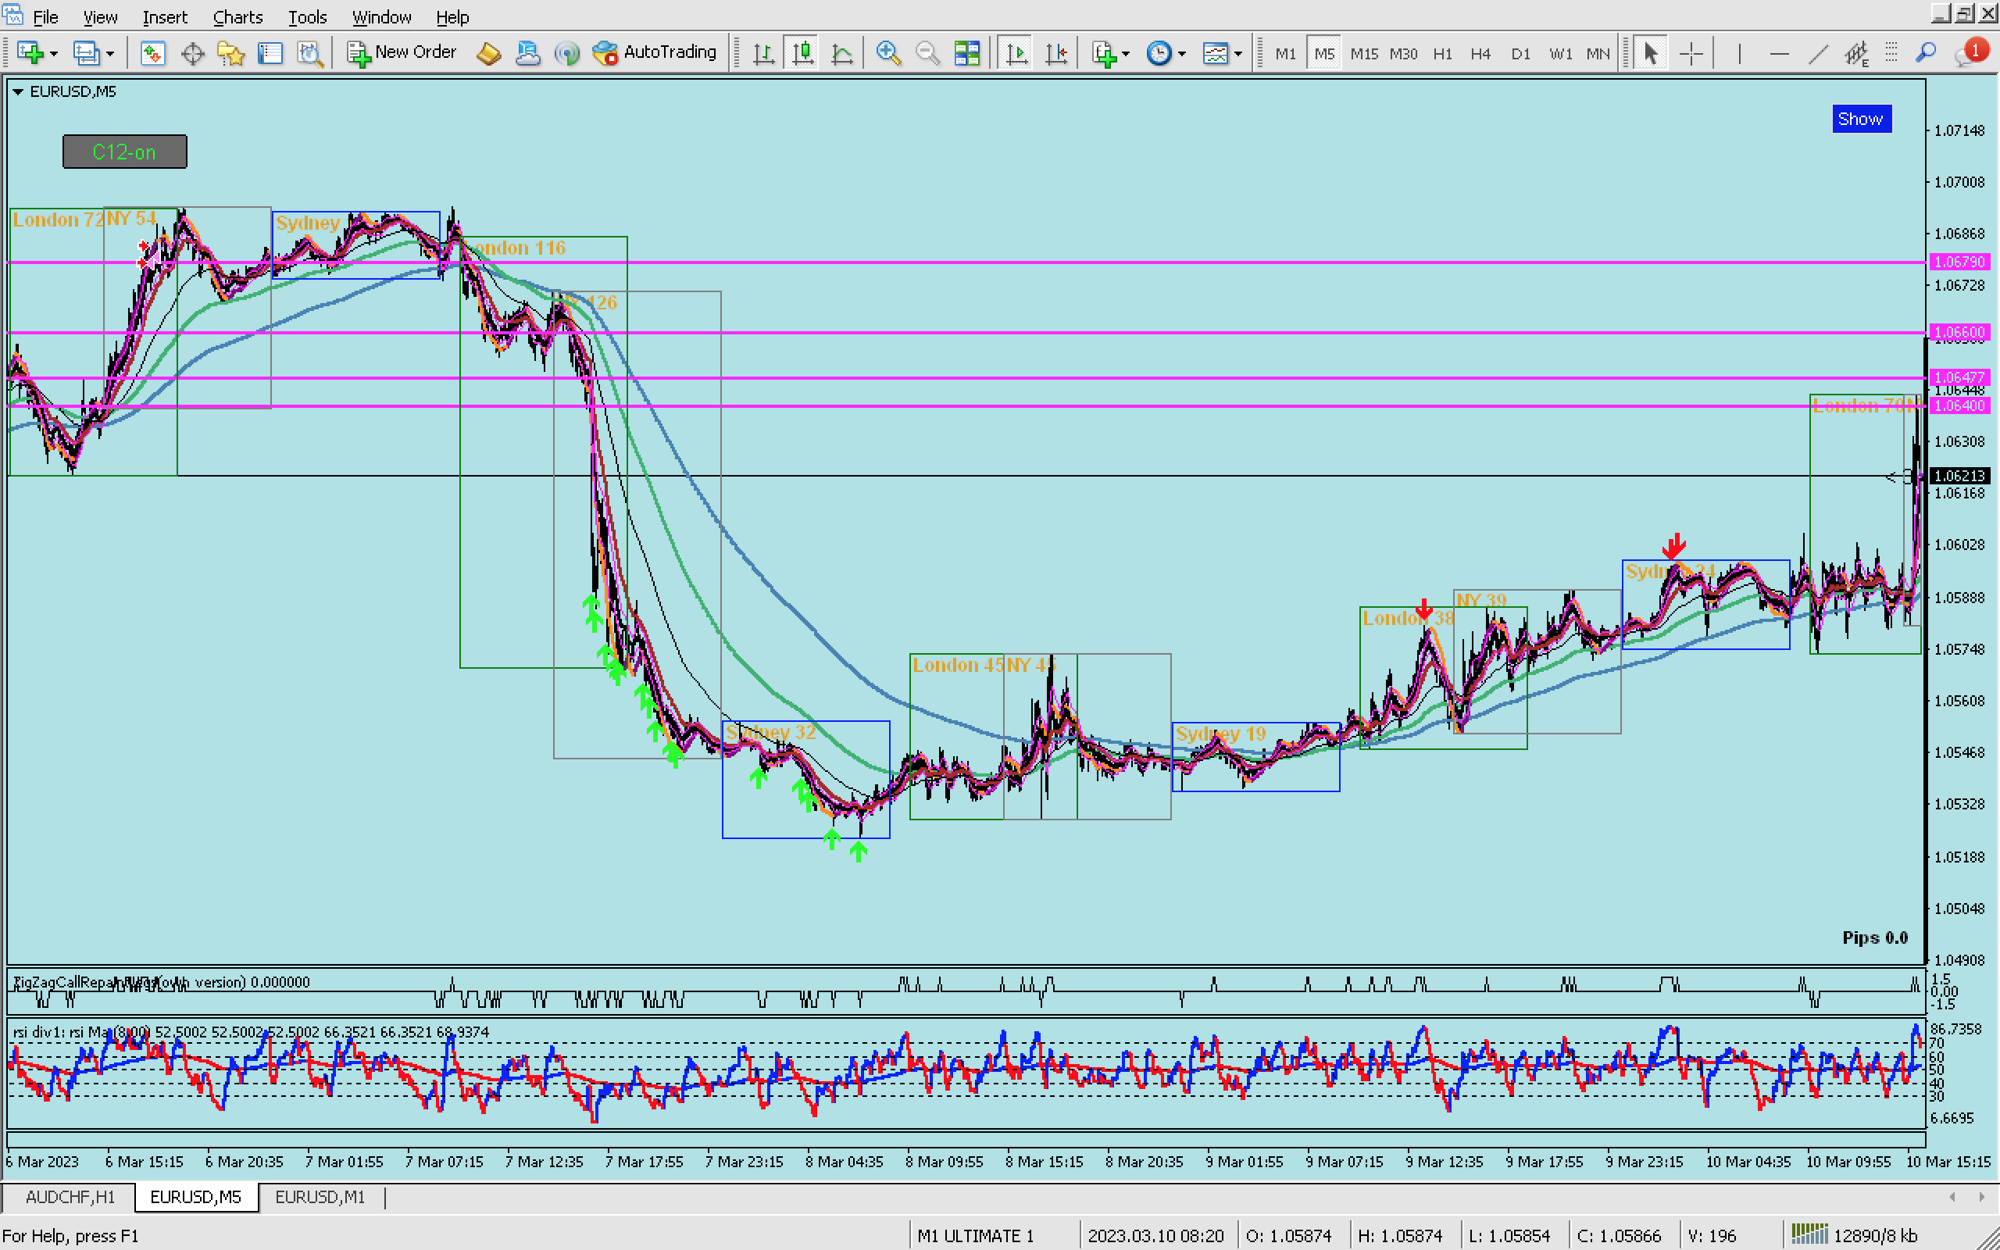Expand the New Chart dropdown arrow
The height and width of the screenshot is (1250, 2000).
tap(54, 54)
